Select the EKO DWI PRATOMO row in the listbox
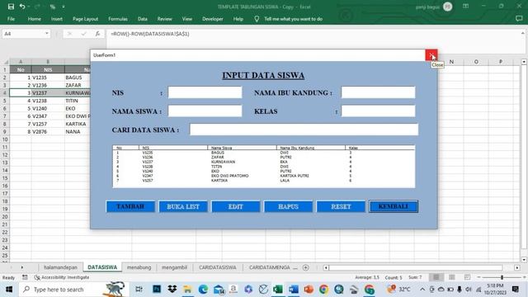 click(263, 176)
